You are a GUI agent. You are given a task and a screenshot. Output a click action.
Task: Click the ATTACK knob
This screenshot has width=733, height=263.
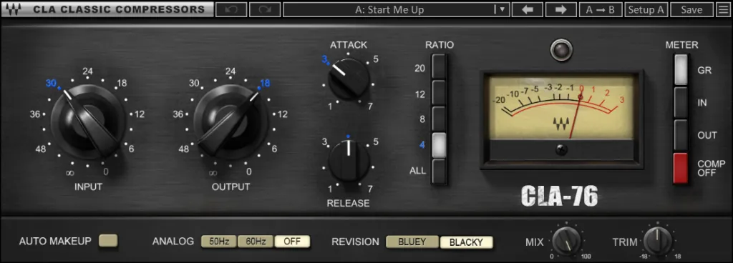pyautogui.click(x=349, y=79)
